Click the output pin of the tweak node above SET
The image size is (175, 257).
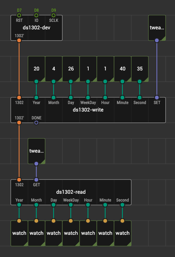(x=157, y=40)
